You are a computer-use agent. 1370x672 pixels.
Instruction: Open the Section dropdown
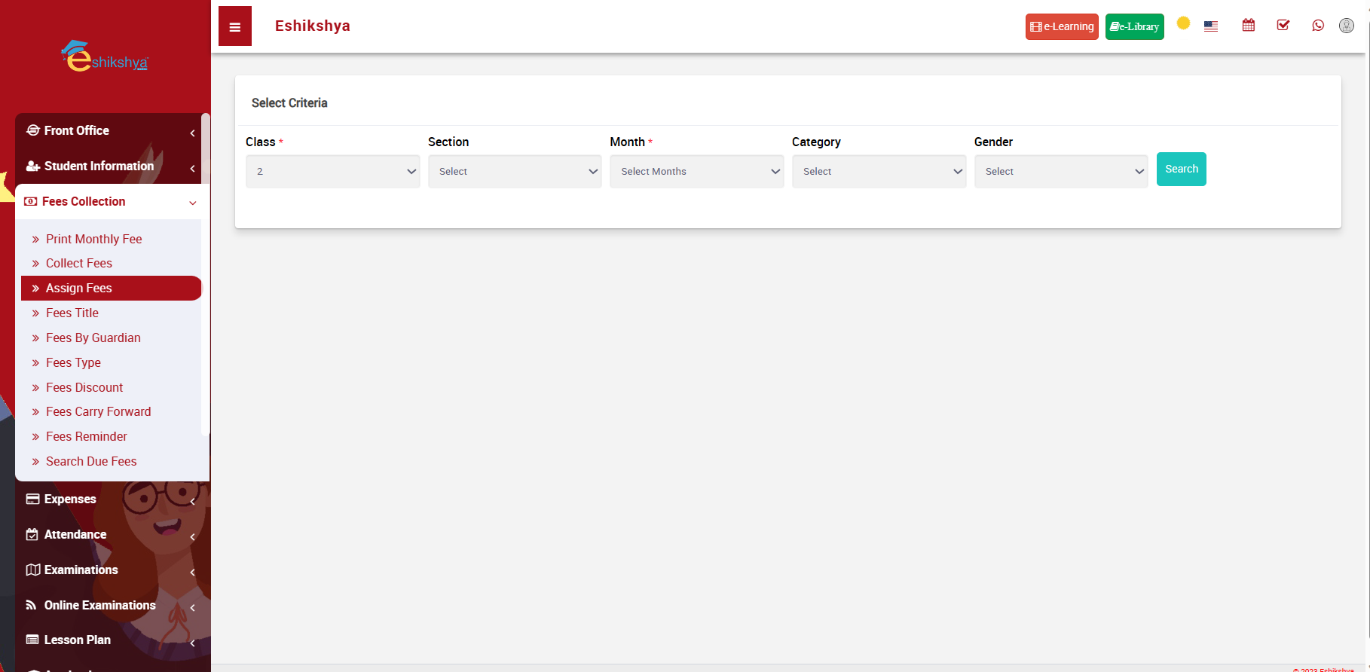pyautogui.click(x=515, y=172)
